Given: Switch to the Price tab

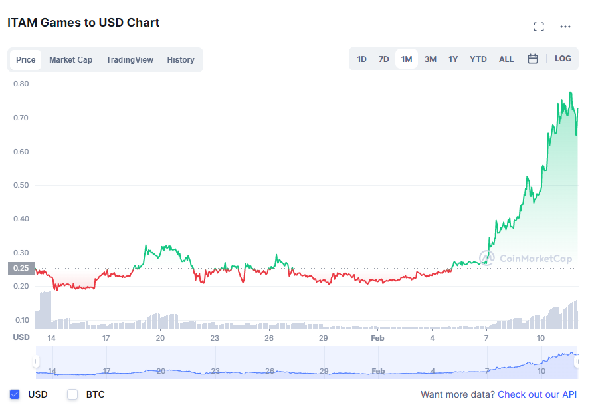Looking at the screenshot, I should (x=26, y=59).
